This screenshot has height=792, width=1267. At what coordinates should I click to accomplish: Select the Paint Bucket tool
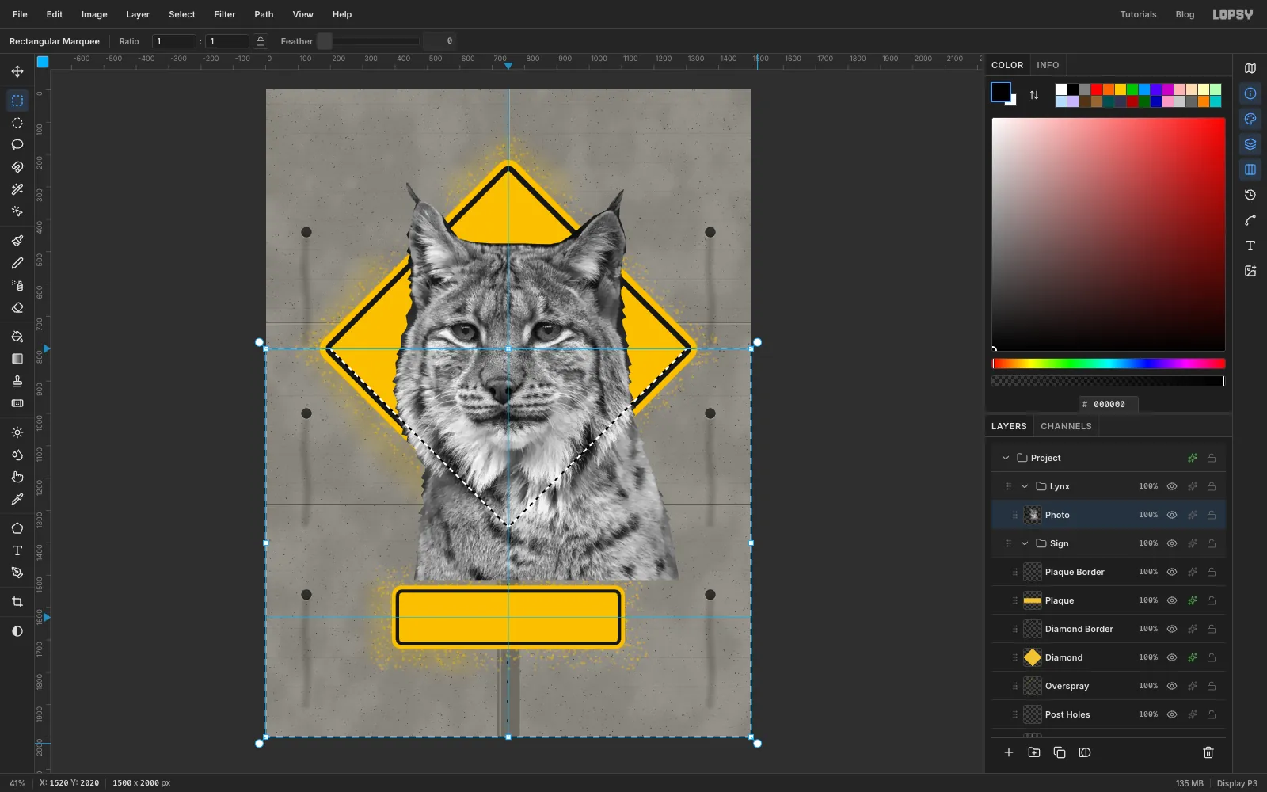pyautogui.click(x=17, y=337)
